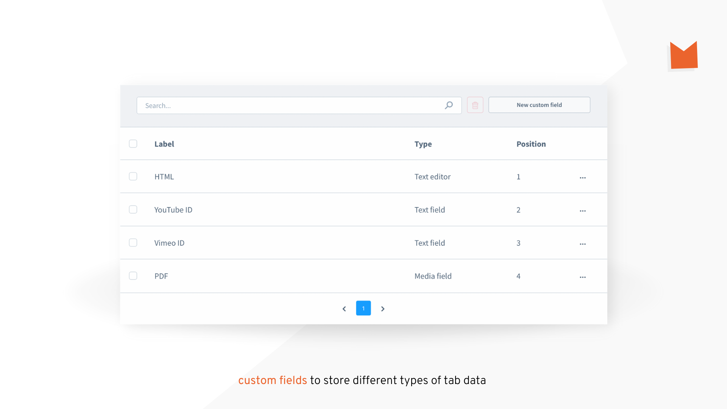Click the PDF label text
727x409 pixels.
click(x=161, y=276)
